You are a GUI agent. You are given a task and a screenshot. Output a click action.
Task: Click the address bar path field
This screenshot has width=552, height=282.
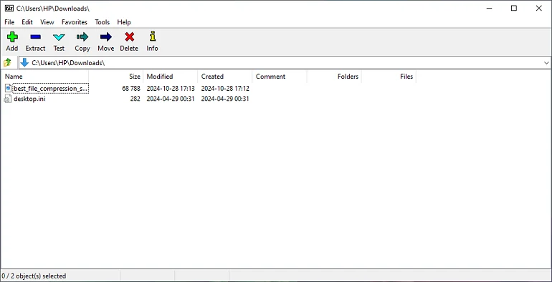pyautogui.click(x=280, y=63)
